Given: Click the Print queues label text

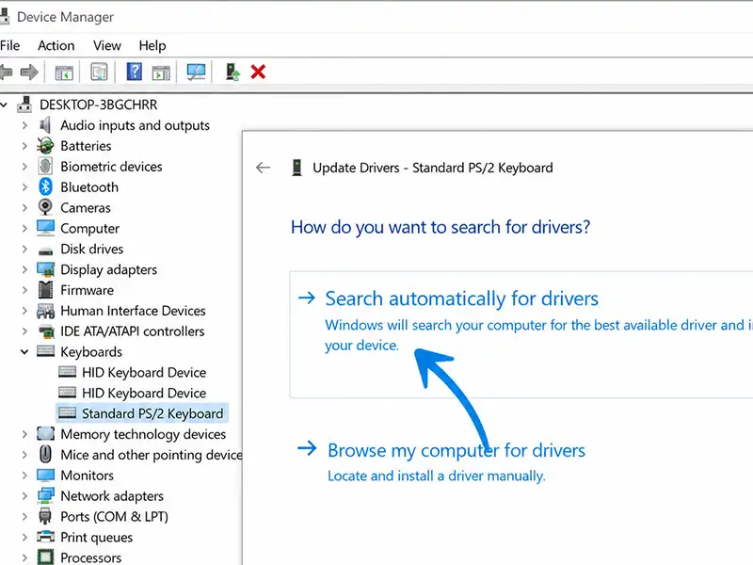Looking at the screenshot, I should coord(97,537).
